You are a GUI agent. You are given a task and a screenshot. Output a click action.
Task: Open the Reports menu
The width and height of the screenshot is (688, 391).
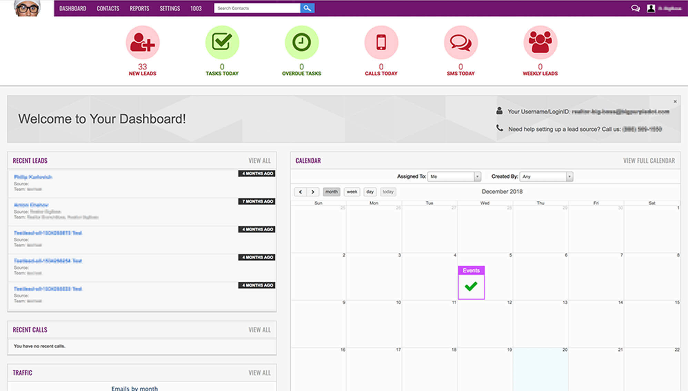coord(139,8)
